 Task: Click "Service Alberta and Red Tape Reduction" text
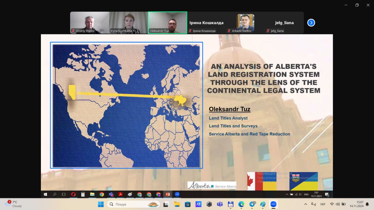tap(250, 134)
